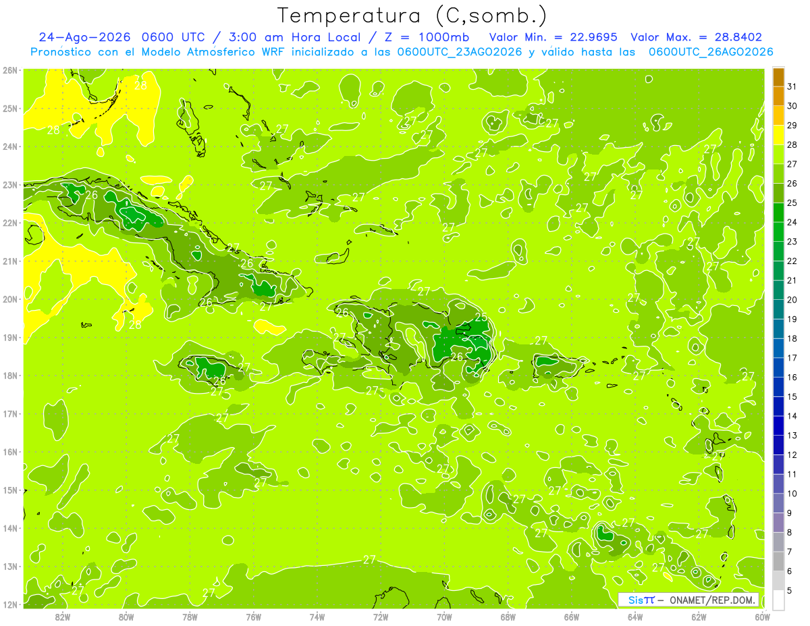This screenshot has width=810, height=626.
Task: Click the legend swatch between 27 and 28
Action: (778, 155)
